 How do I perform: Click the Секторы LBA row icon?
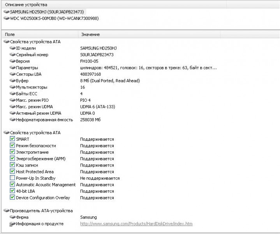12,74
